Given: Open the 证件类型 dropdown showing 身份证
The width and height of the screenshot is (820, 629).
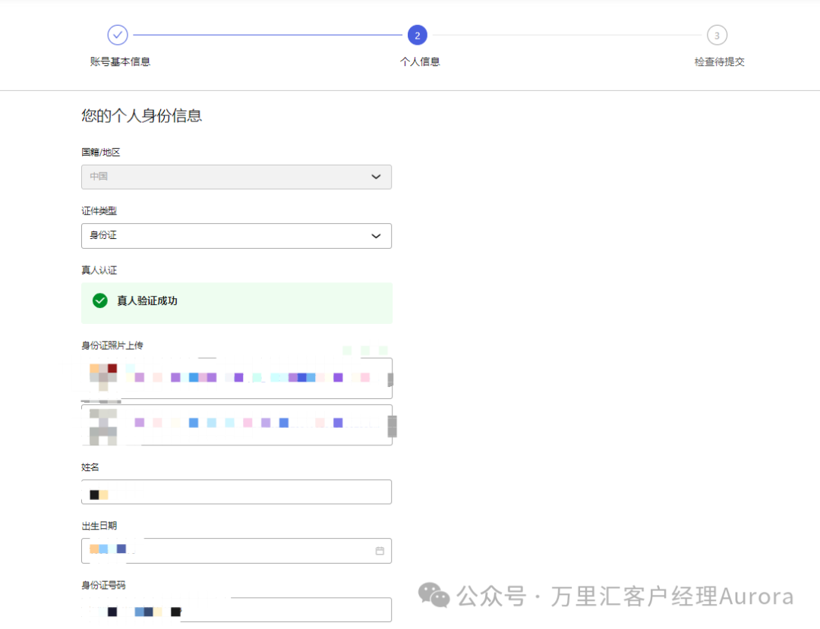Looking at the screenshot, I should (236, 236).
